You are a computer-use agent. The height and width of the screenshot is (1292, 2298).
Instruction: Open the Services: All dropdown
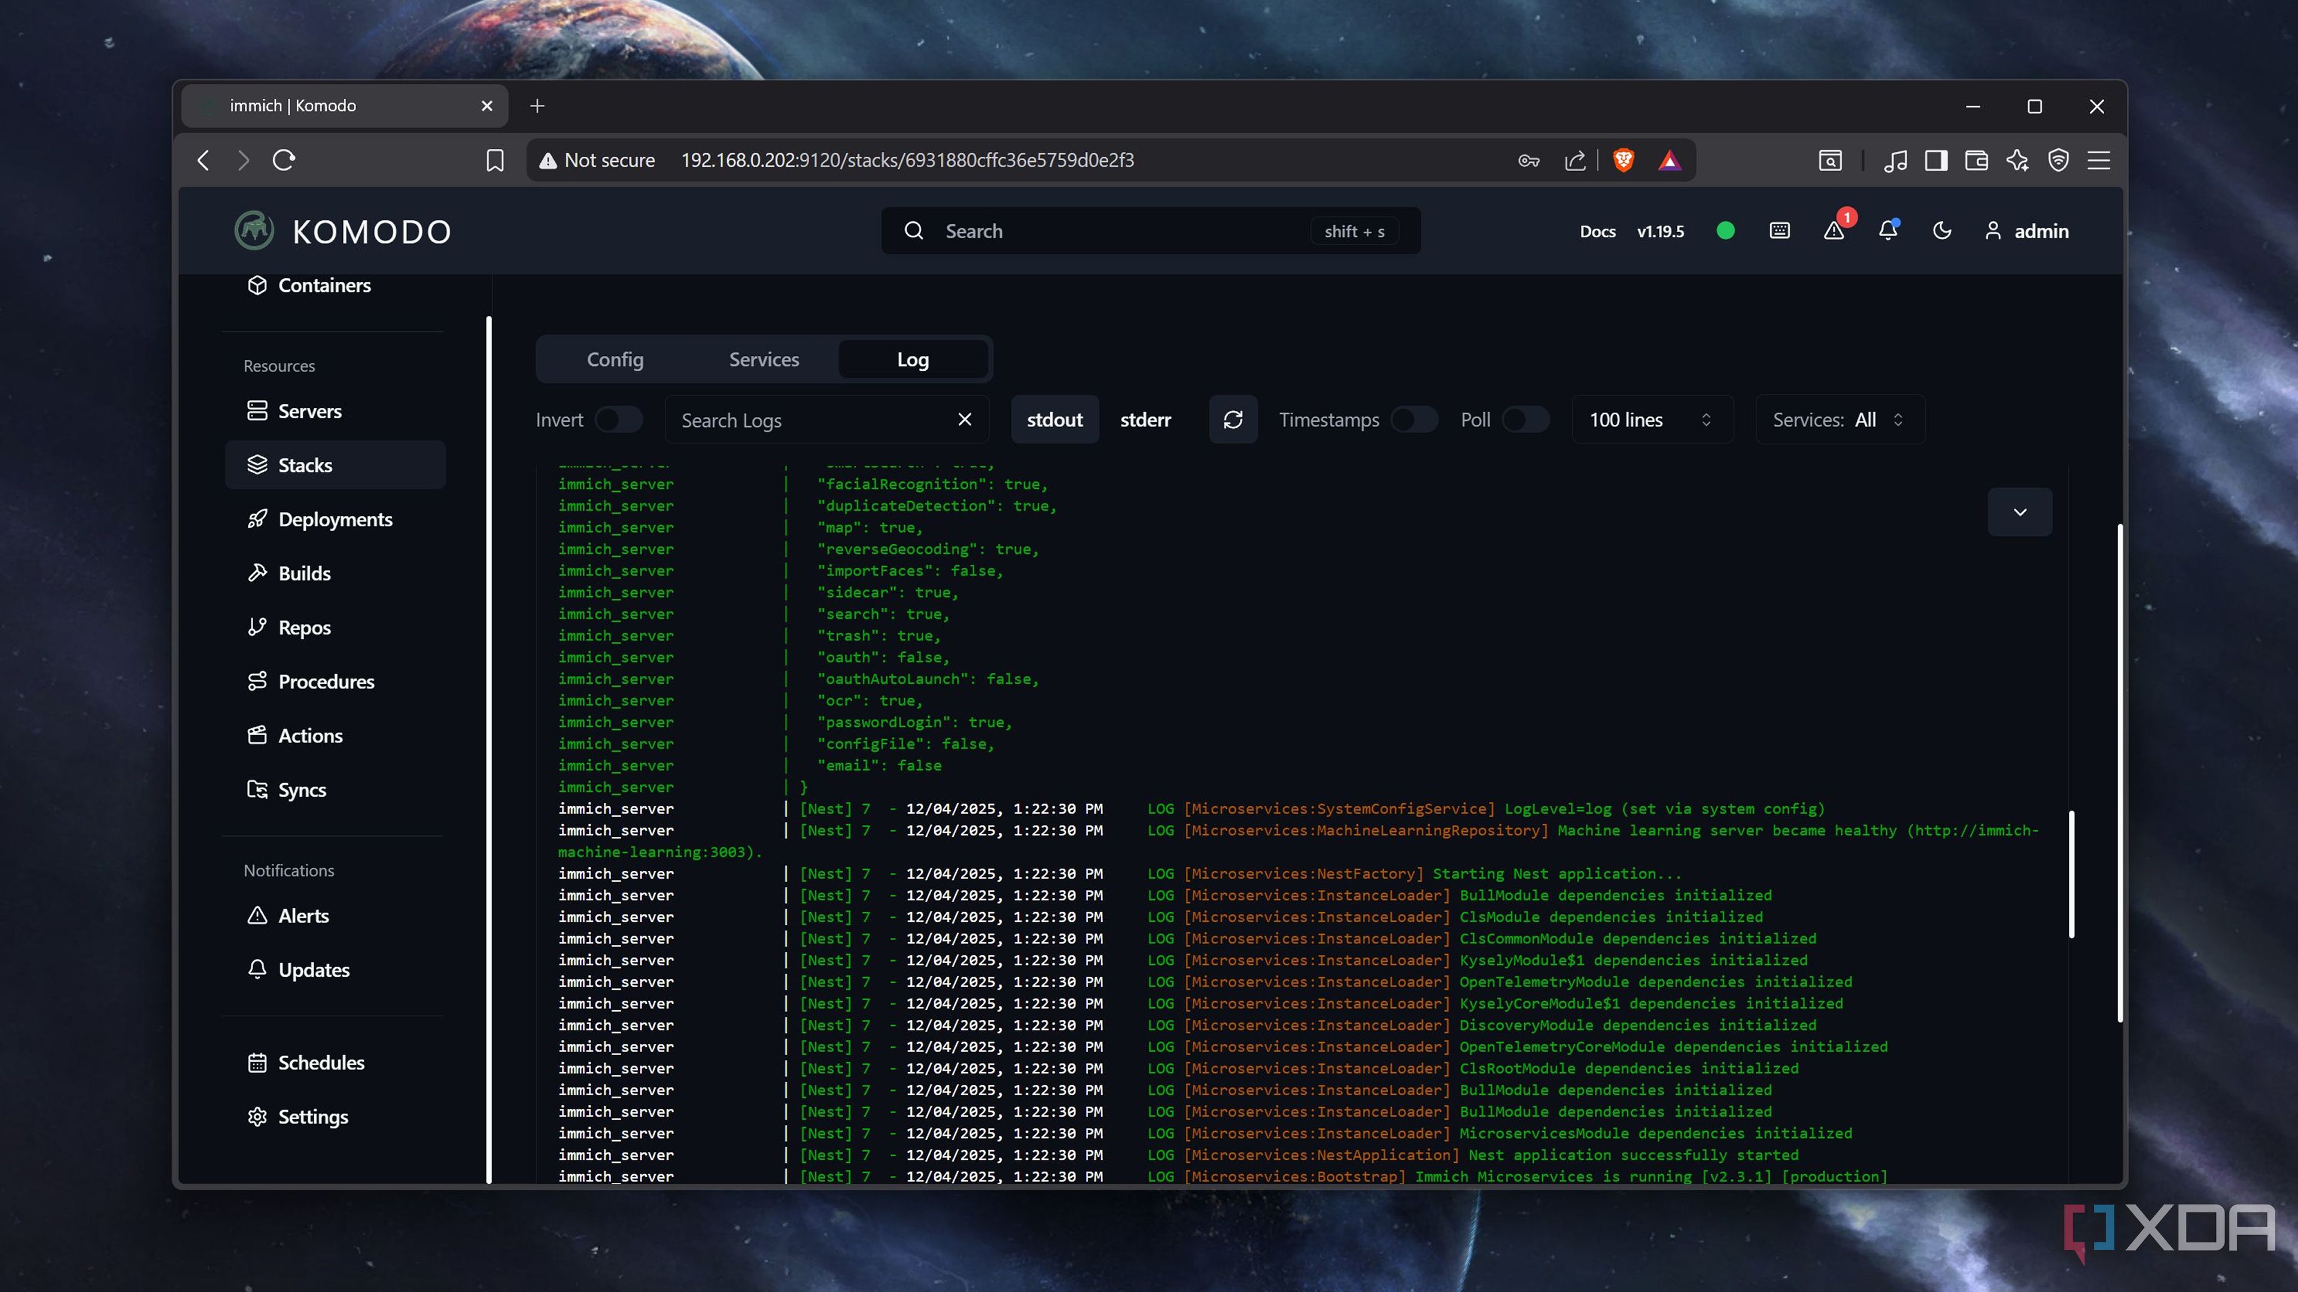point(1840,420)
